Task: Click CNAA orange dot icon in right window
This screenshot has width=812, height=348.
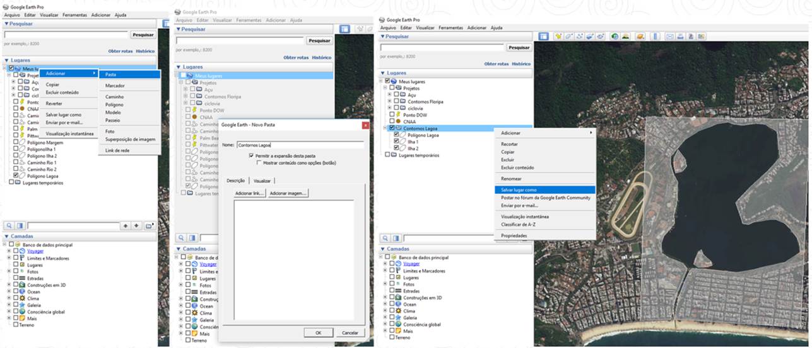Action: point(399,121)
